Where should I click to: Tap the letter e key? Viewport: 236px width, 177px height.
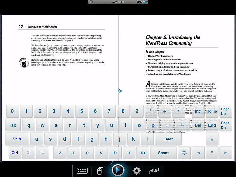tap(56, 125)
